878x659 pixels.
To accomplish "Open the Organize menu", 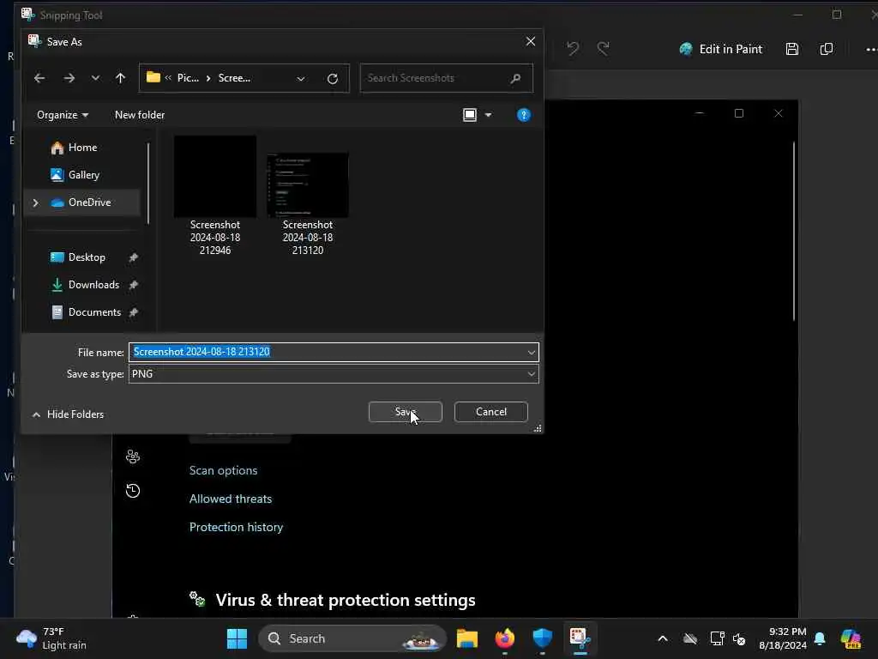I will 62,115.
